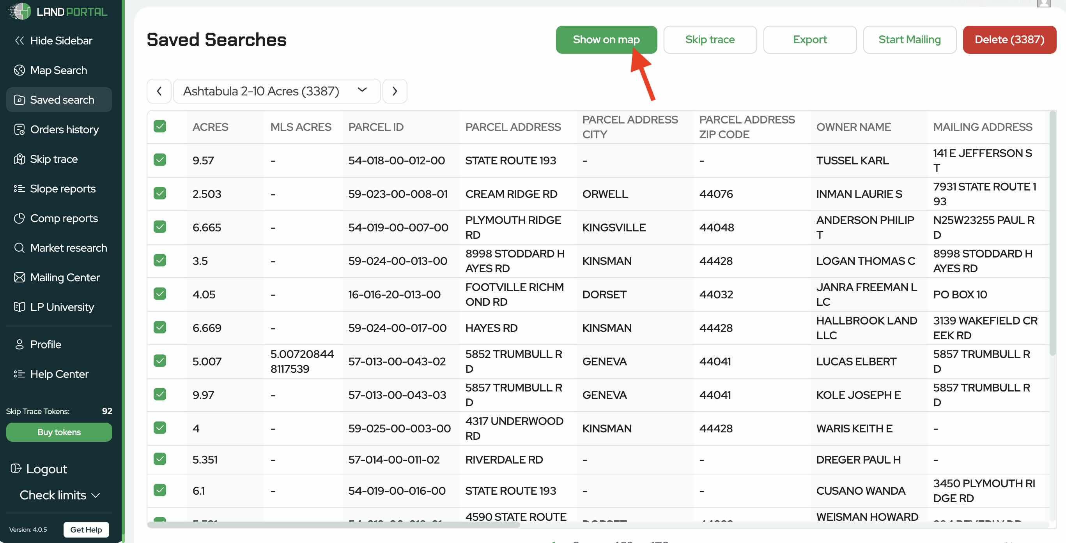Click the Mailing Center envelope icon
The image size is (1066, 543).
[x=19, y=277]
